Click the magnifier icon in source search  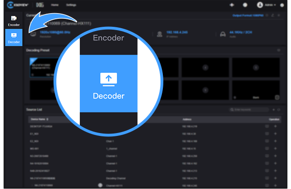(232, 110)
